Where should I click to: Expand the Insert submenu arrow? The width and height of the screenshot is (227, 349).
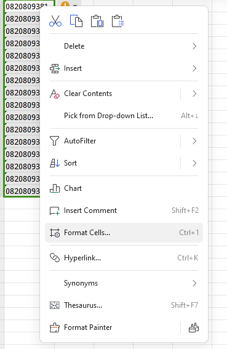tap(194, 68)
